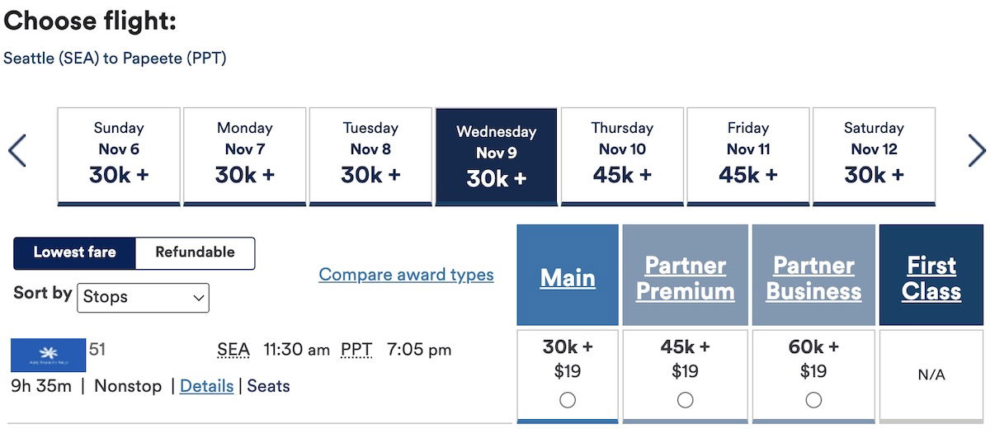990x429 pixels.
Task: Choose the Monday Nov 7 date tab
Action: pyautogui.click(x=245, y=156)
